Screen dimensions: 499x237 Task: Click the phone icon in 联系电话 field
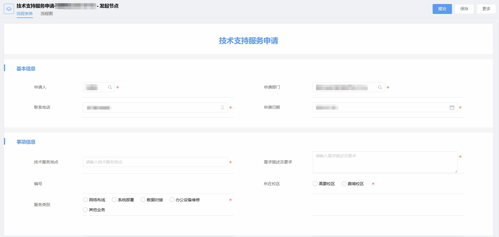coord(222,107)
